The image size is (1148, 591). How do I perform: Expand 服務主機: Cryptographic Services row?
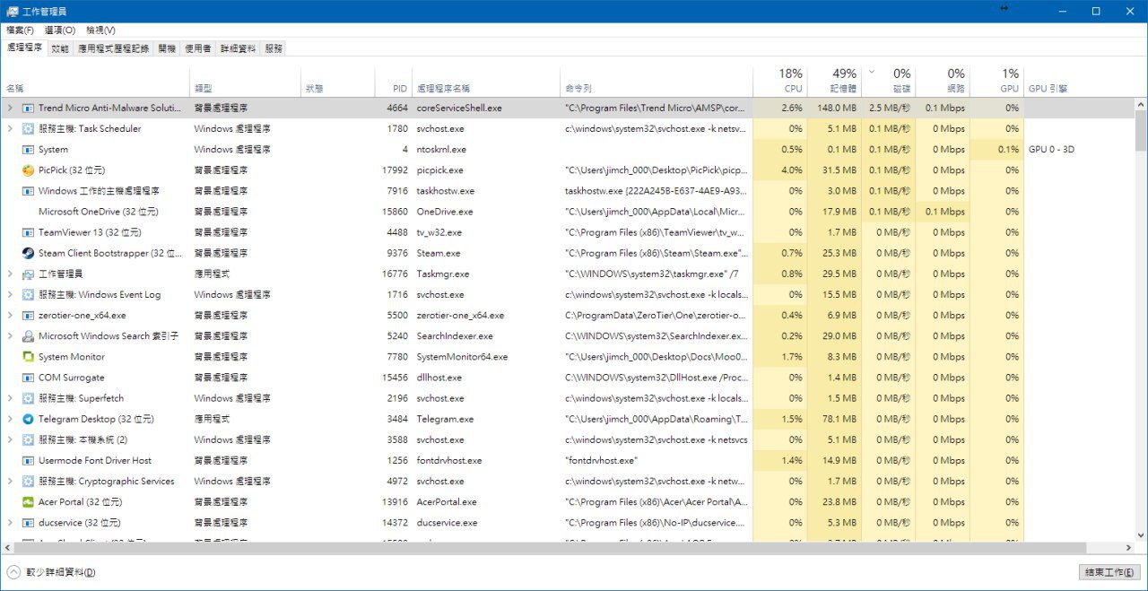(x=10, y=482)
